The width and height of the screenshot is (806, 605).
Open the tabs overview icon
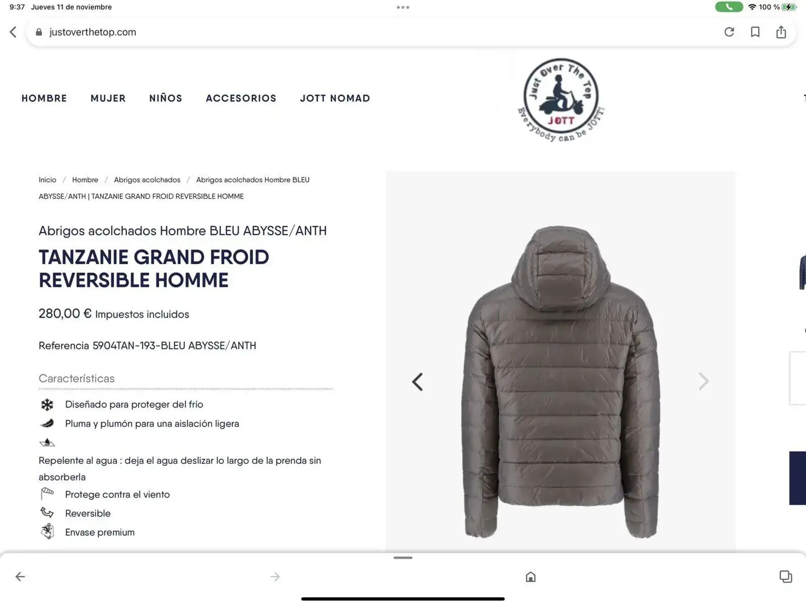[x=786, y=576]
